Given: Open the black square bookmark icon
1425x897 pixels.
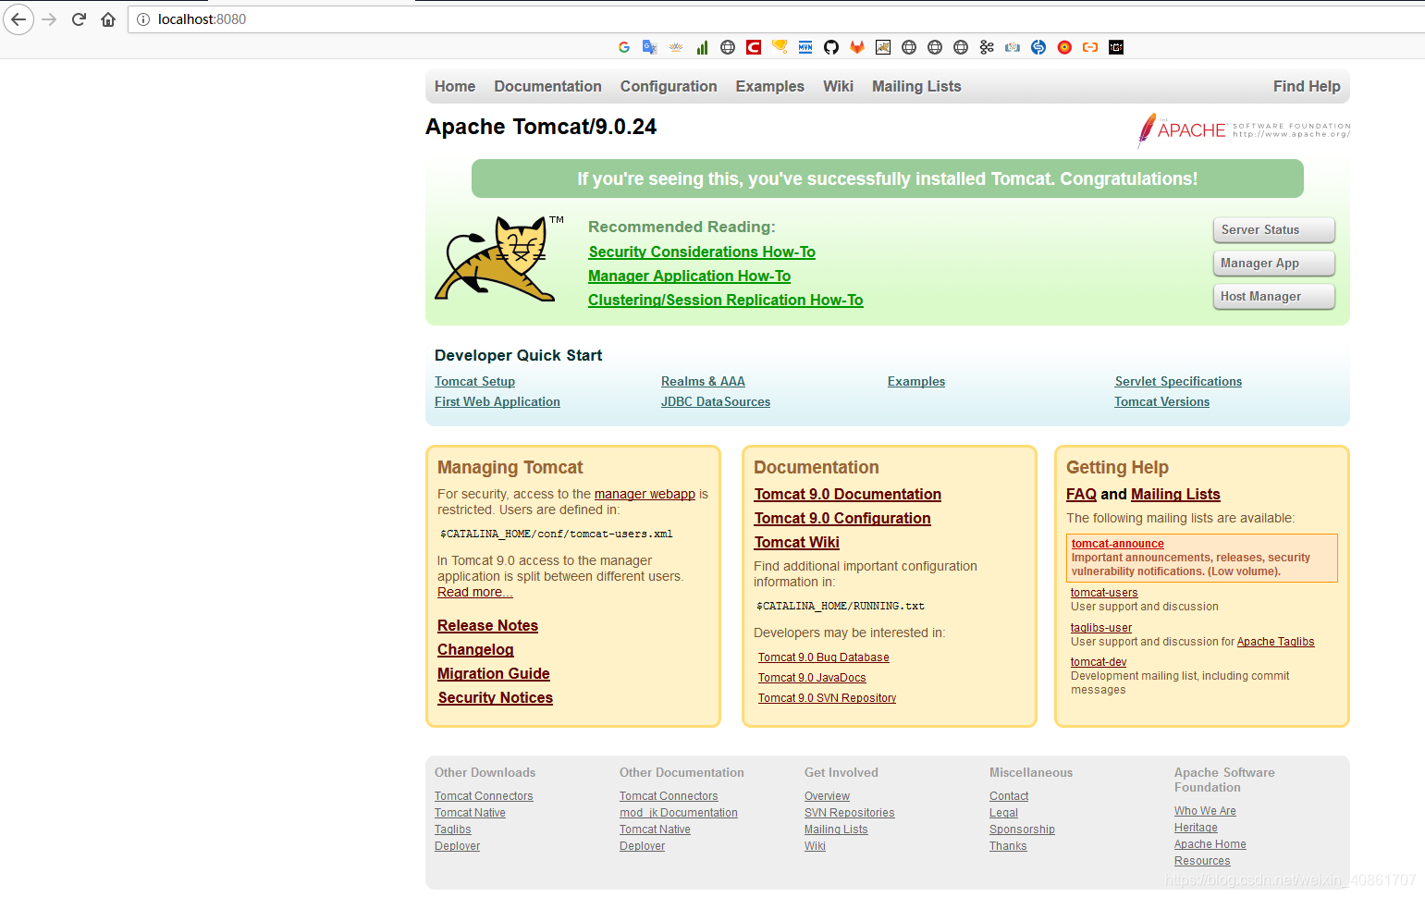Looking at the screenshot, I should pyautogui.click(x=1116, y=47).
